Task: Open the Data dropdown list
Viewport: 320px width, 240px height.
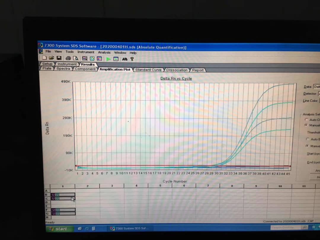Action: (x=316, y=87)
